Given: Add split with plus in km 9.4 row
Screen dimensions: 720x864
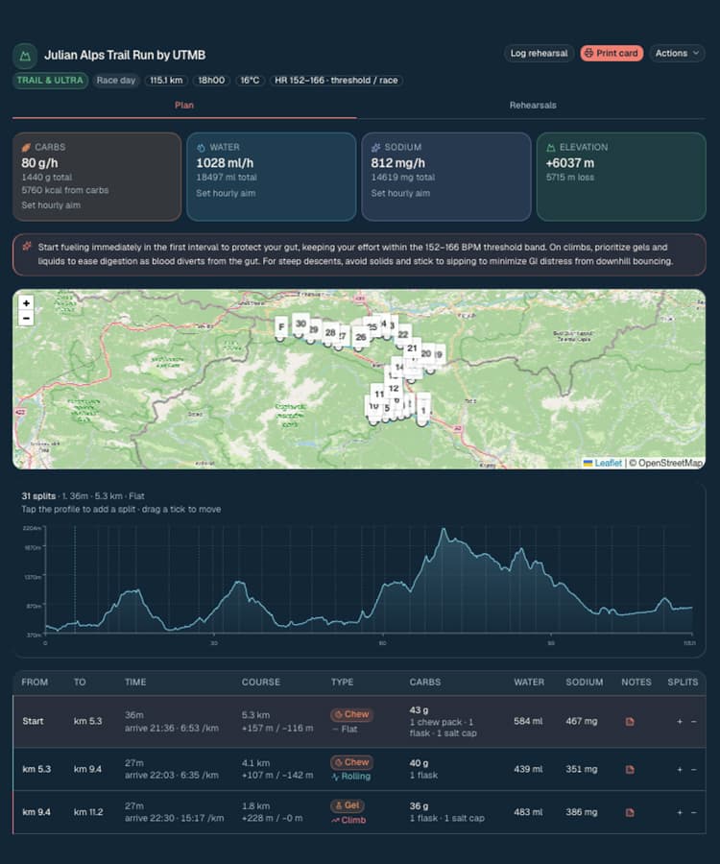Looking at the screenshot, I should [x=680, y=812].
